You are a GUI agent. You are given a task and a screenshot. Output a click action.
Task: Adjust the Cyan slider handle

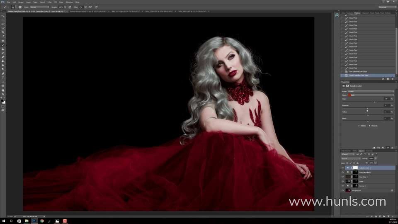(x=375, y=102)
